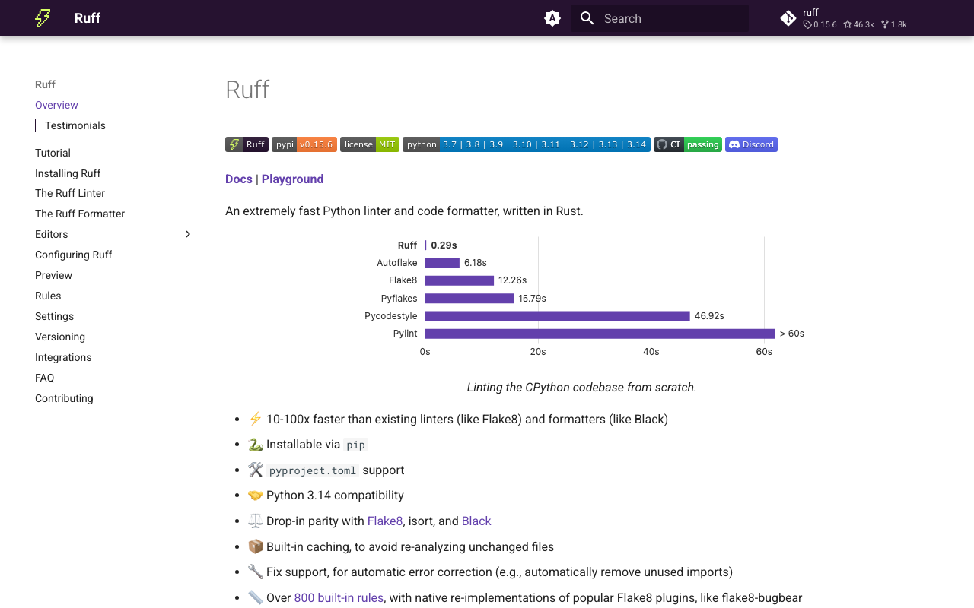
Task: Open the Playground link
Action: click(293, 179)
